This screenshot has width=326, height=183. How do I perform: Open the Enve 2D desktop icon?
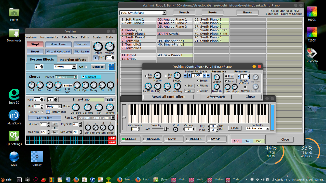14,95
